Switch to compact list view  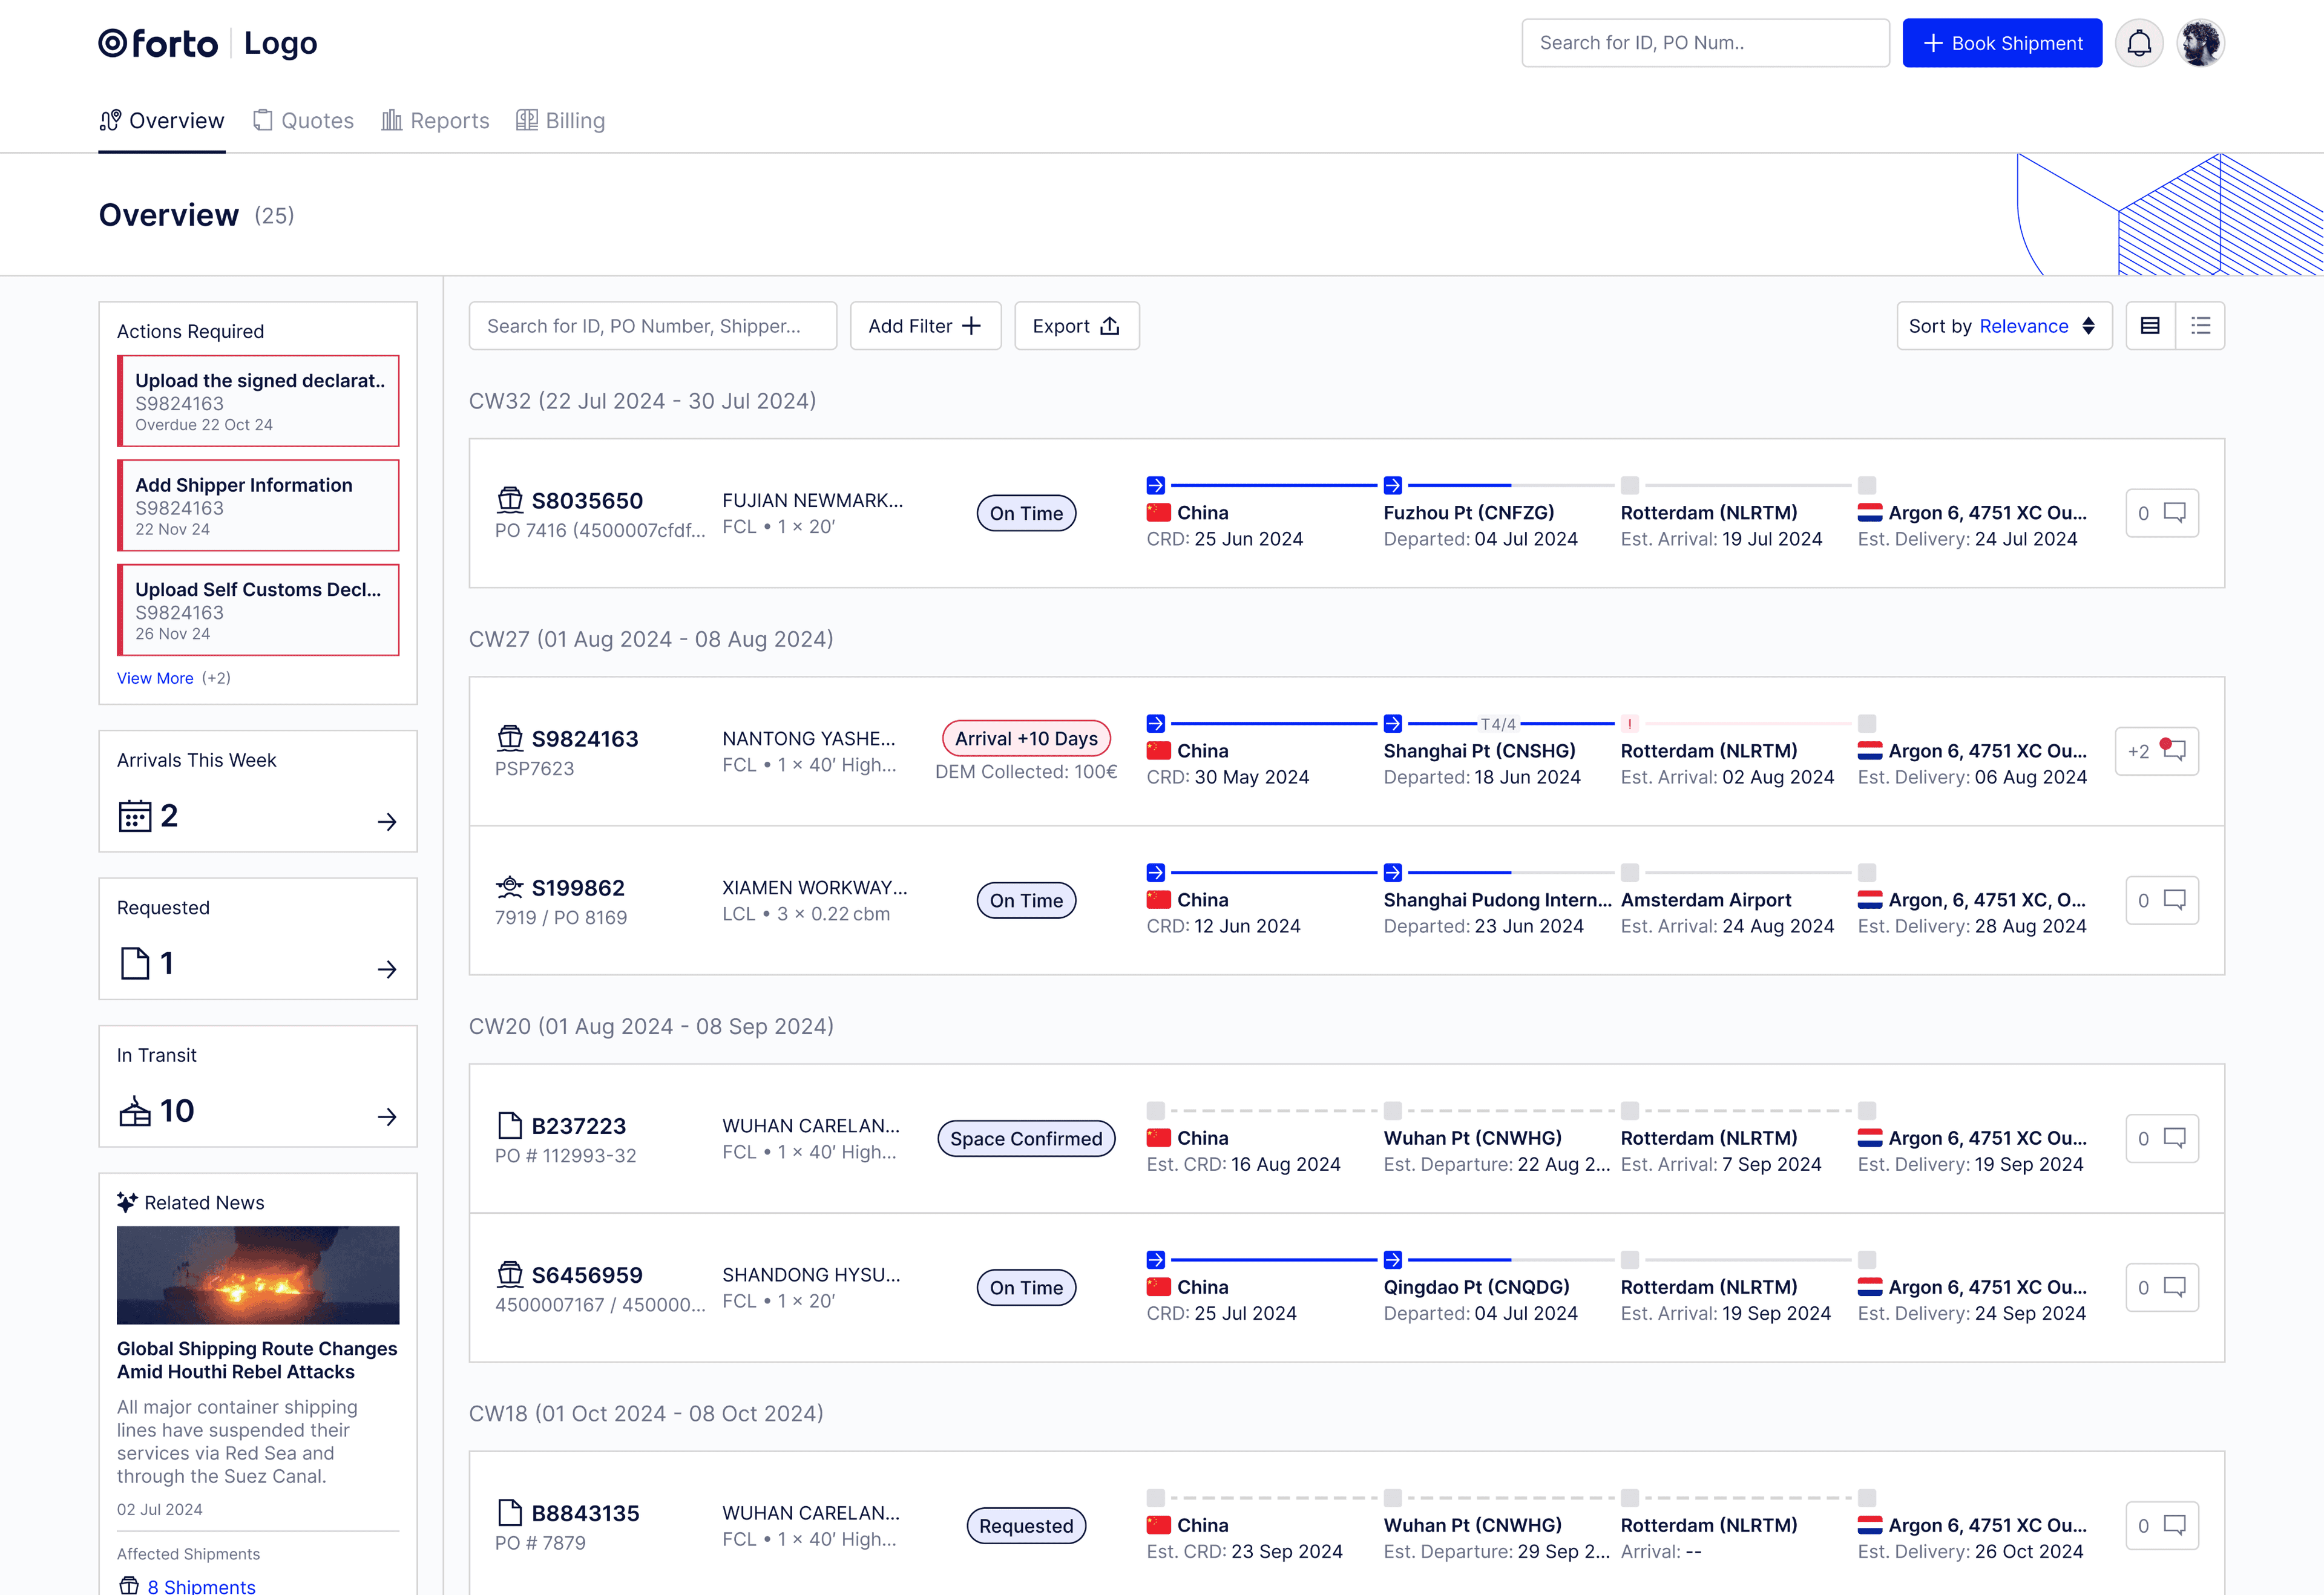(2200, 326)
